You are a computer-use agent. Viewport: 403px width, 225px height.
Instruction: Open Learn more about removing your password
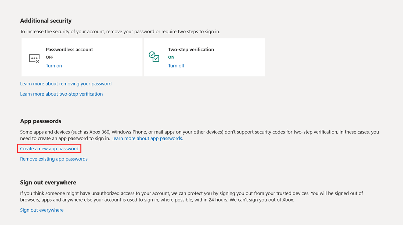[x=66, y=84]
